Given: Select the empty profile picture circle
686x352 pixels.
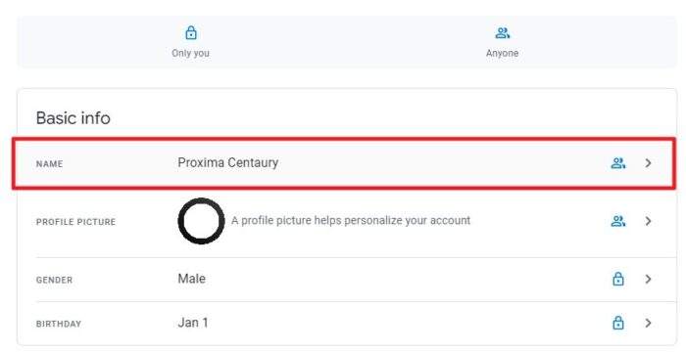Looking at the screenshot, I should click(x=201, y=221).
